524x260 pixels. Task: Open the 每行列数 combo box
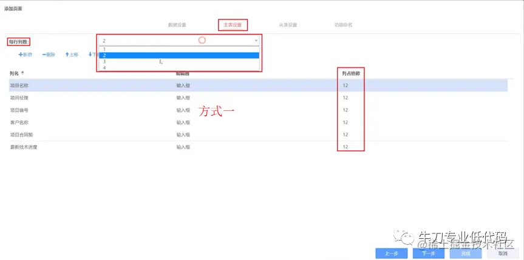179,41
